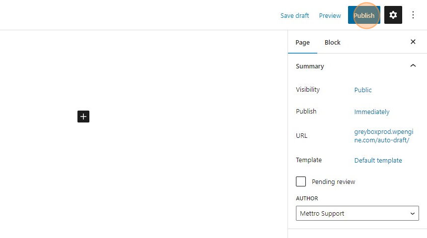The height and width of the screenshot is (238, 427).
Task: Click the Summary panel heading
Action: click(x=310, y=66)
